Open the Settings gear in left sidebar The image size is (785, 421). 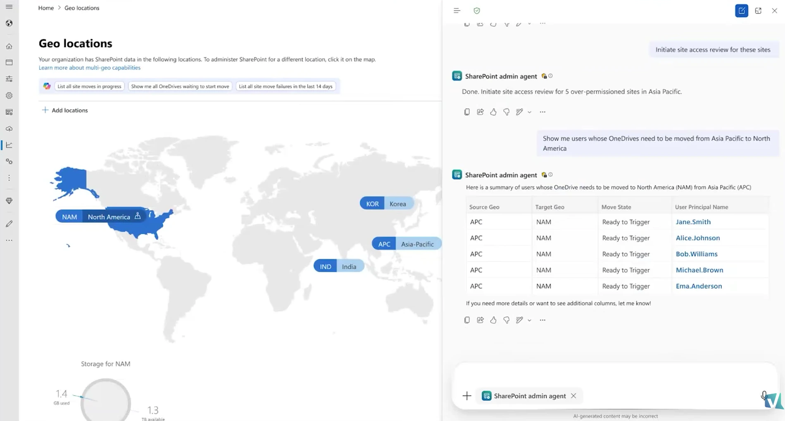(9, 95)
